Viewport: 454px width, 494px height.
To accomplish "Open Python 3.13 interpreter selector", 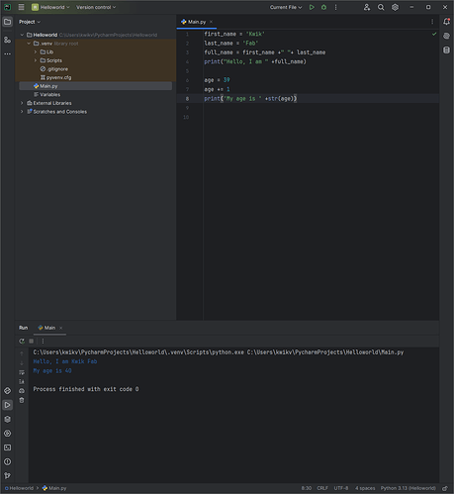I will pyautogui.click(x=409, y=488).
